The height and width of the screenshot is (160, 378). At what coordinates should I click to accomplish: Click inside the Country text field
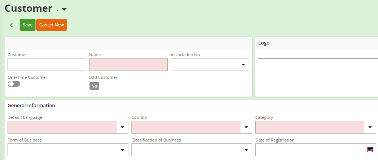186,128
